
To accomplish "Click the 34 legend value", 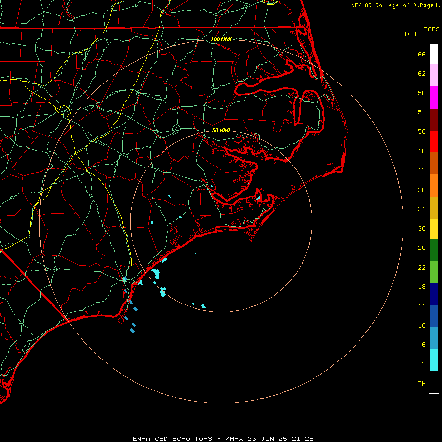I will (x=422, y=209).
